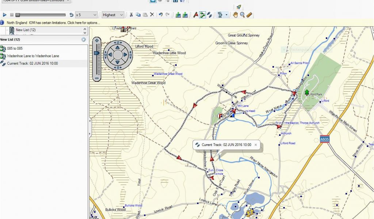Select 'Wadenhoe Lane to Wadenhoe Lane' route

coord(33,56)
